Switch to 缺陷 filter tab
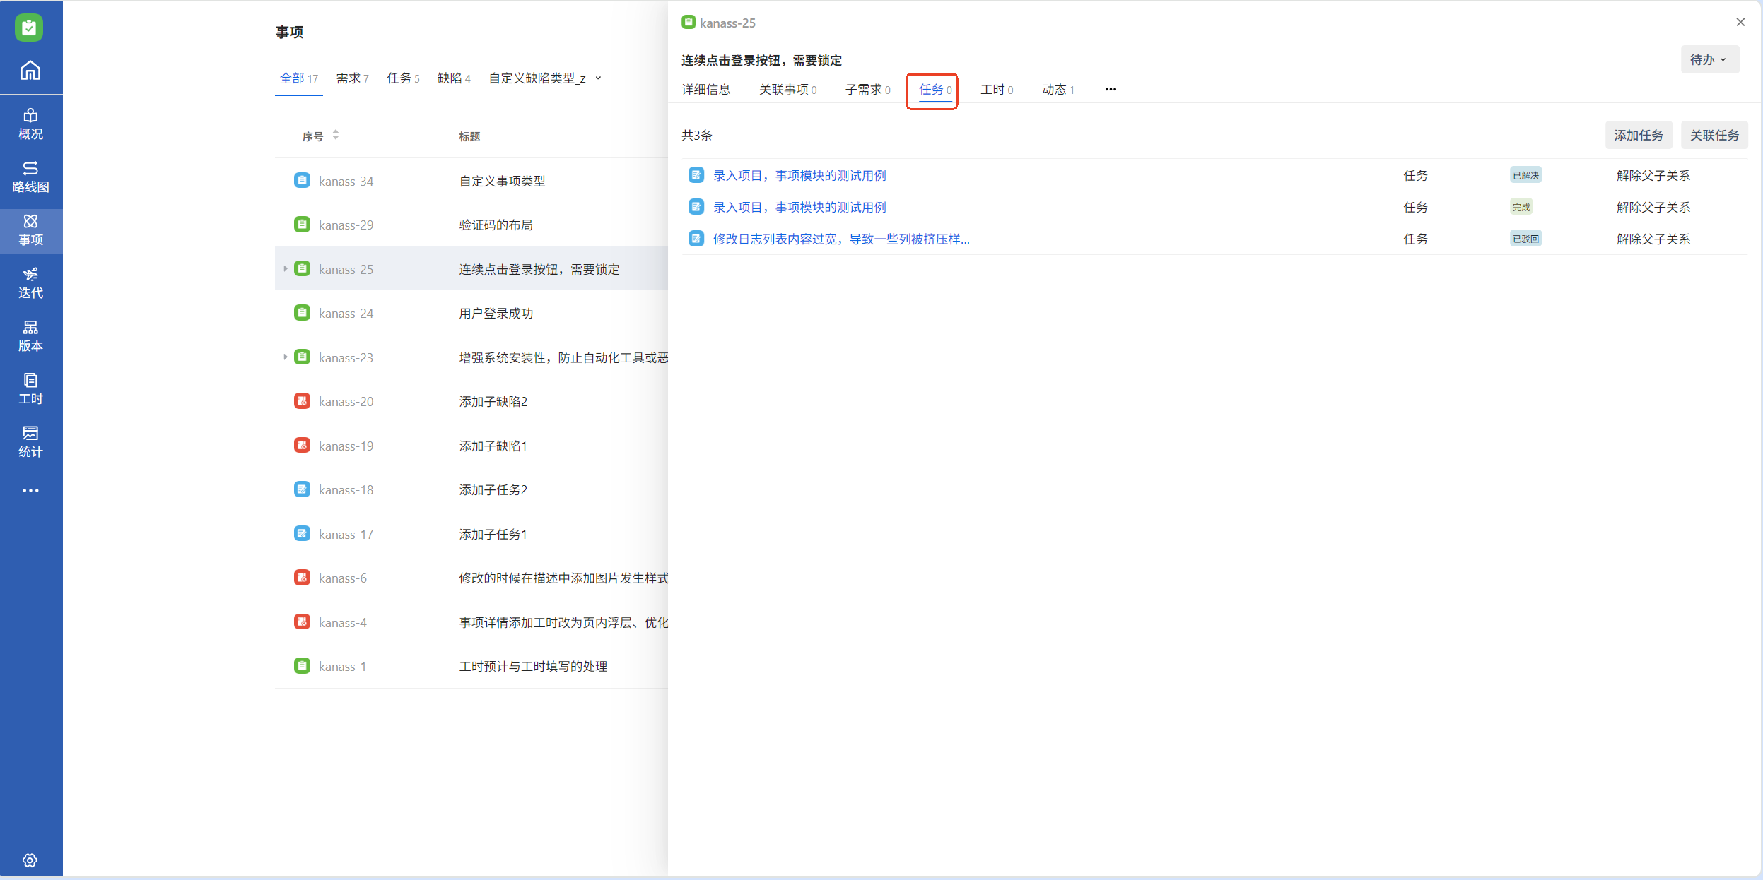The width and height of the screenshot is (1763, 880). pos(453,78)
